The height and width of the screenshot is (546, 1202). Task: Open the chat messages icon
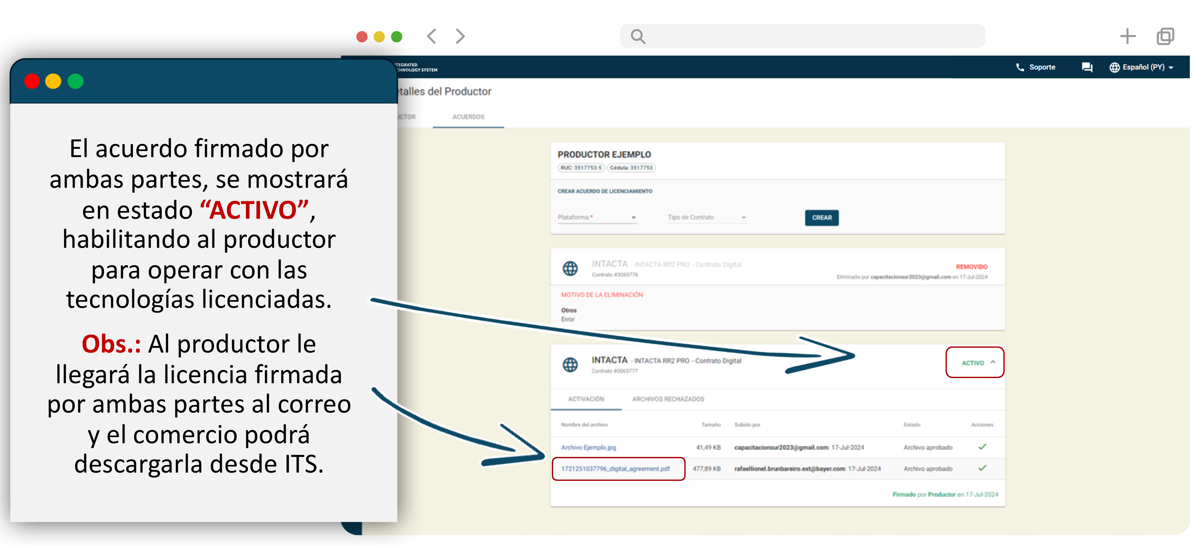coord(1087,67)
